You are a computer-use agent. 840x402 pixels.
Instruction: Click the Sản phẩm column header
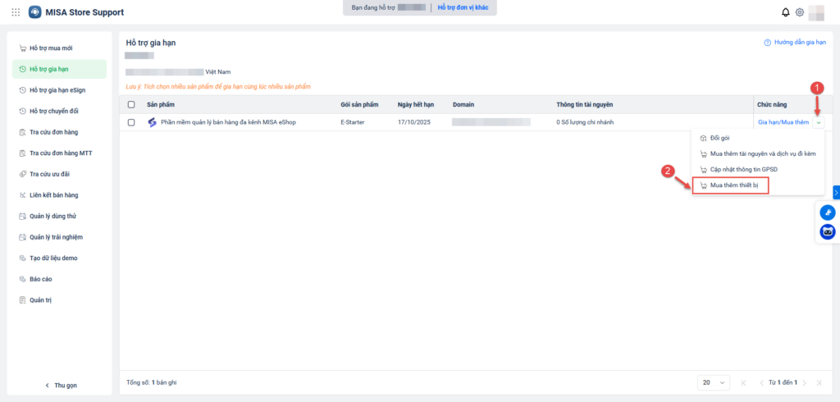(161, 104)
